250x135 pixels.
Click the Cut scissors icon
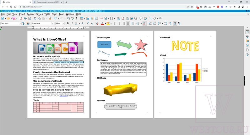(x=35, y=18)
